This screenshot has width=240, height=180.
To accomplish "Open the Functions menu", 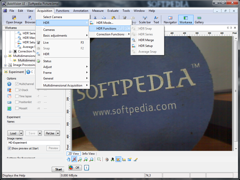I will pos(62,11).
